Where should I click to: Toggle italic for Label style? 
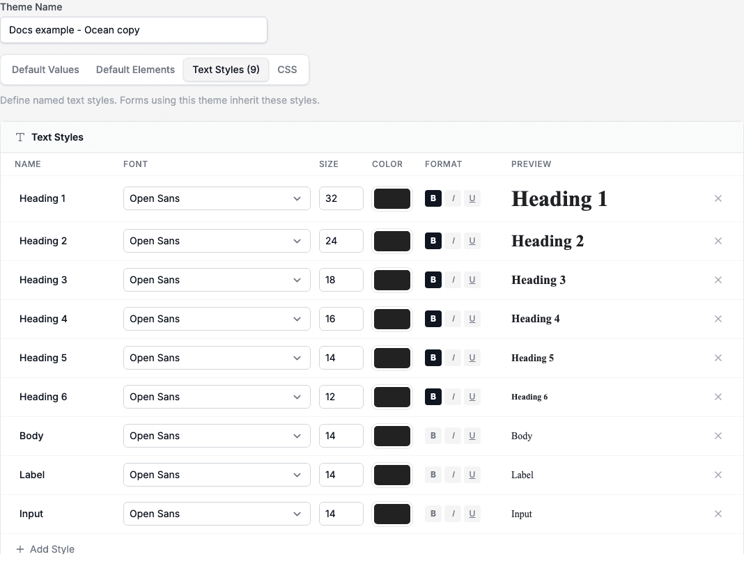click(453, 475)
